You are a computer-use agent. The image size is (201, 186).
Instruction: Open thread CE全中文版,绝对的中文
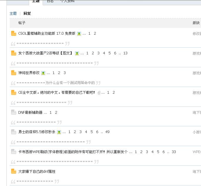tap(56, 93)
